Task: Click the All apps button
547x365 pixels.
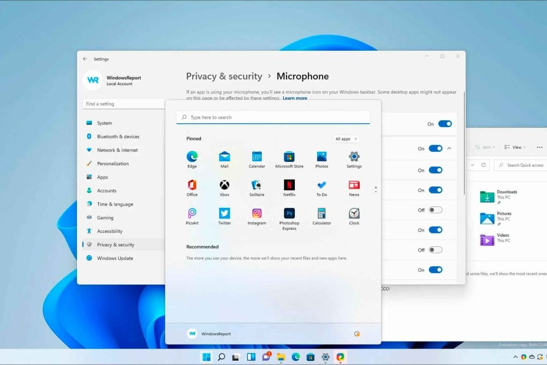Action: pos(346,139)
